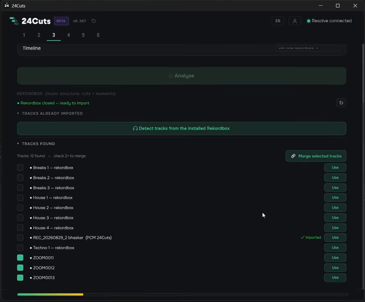This screenshot has height=302, width=365.
Task: Collapse the Tracks Found section
Action: [x=36, y=143]
